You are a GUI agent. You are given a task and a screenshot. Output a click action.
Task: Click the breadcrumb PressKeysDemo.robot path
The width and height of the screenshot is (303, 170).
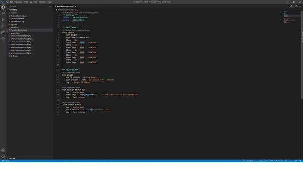66,10
